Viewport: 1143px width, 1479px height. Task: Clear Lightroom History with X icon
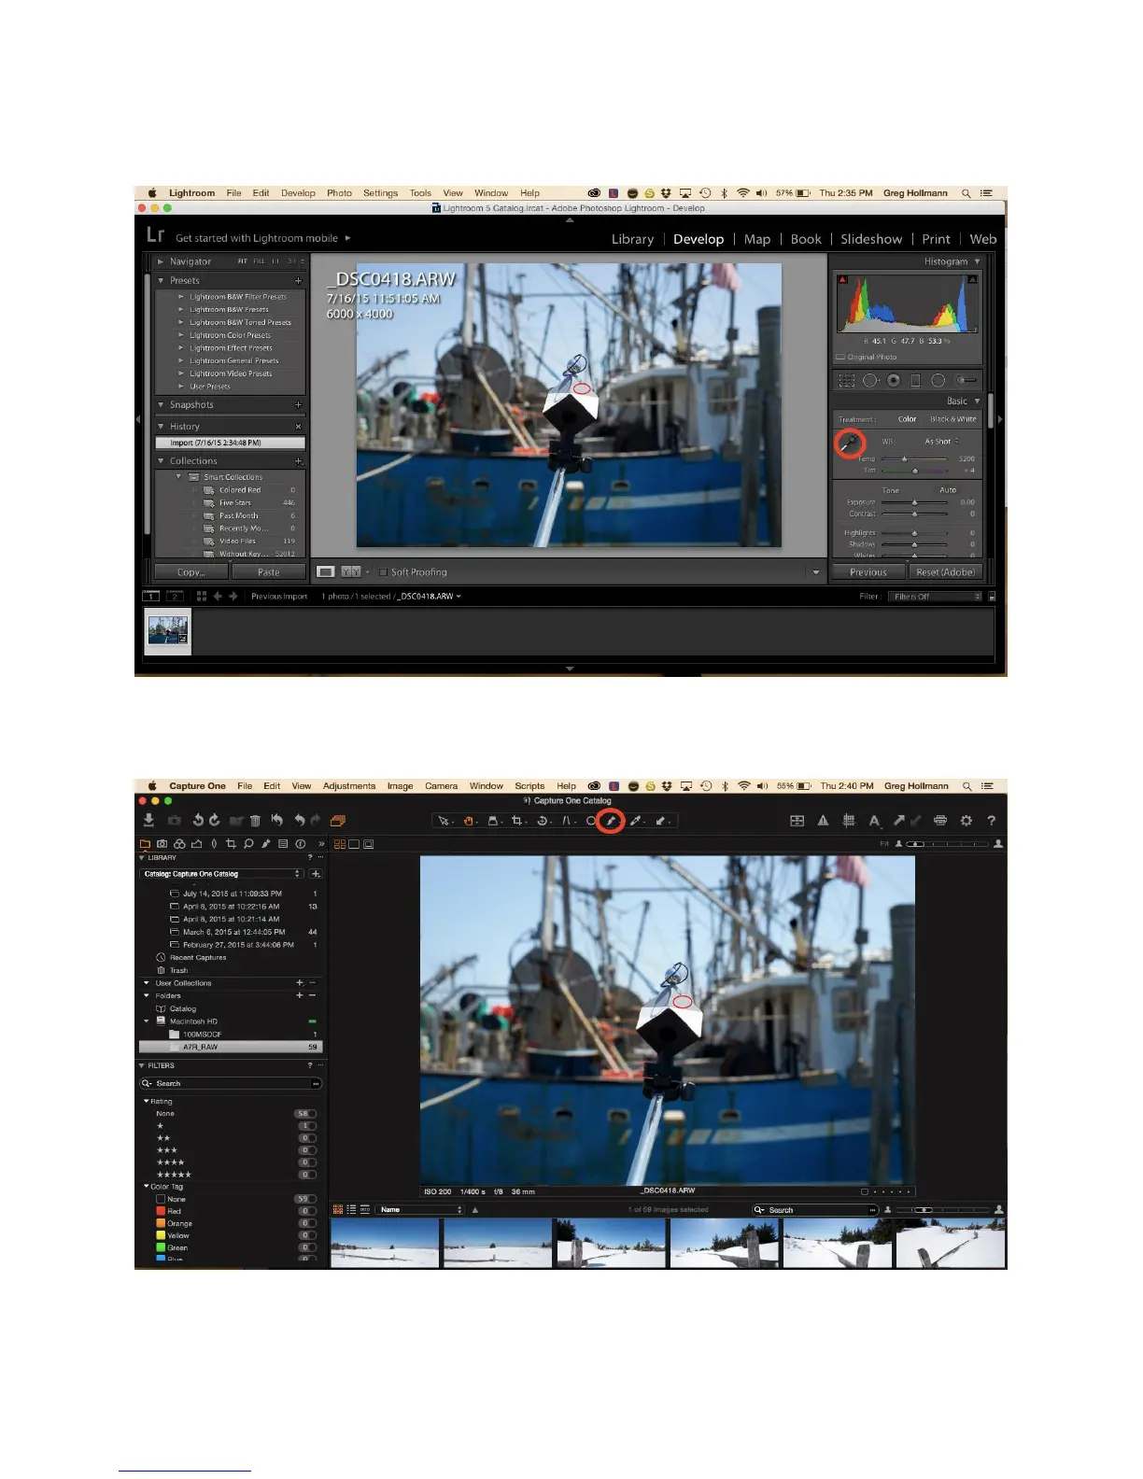(x=298, y=426)
